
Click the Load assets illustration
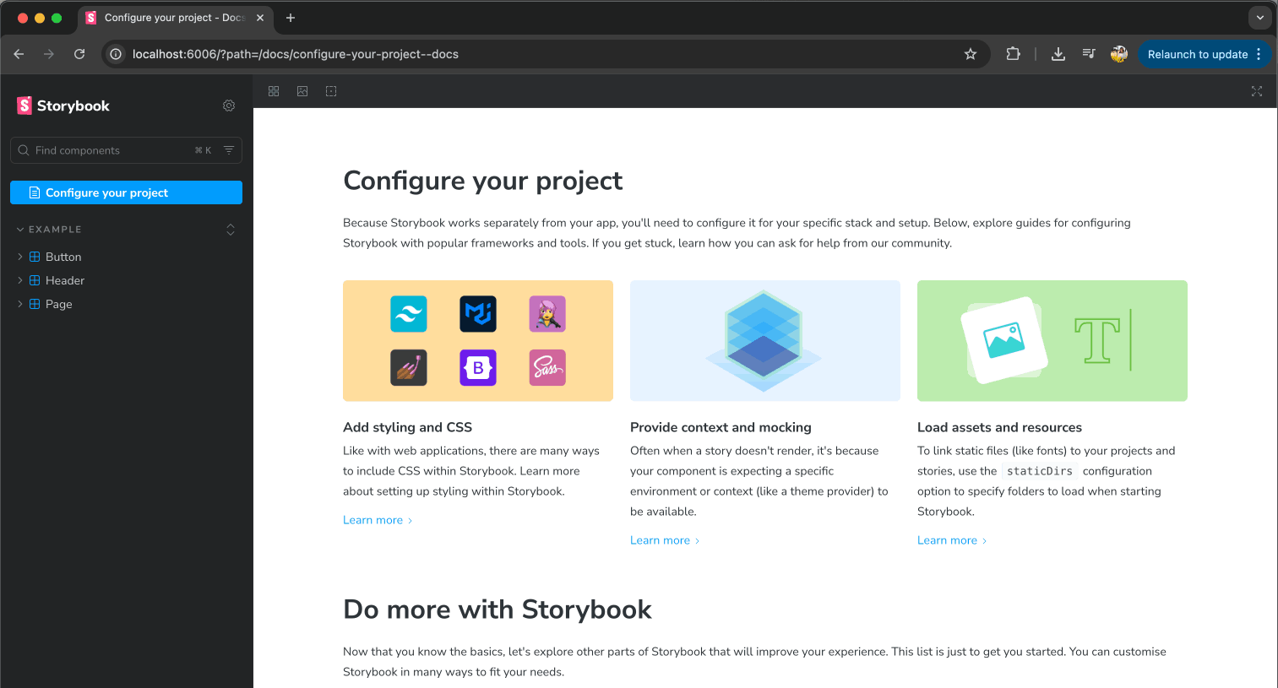click(x=1052, y=340)
